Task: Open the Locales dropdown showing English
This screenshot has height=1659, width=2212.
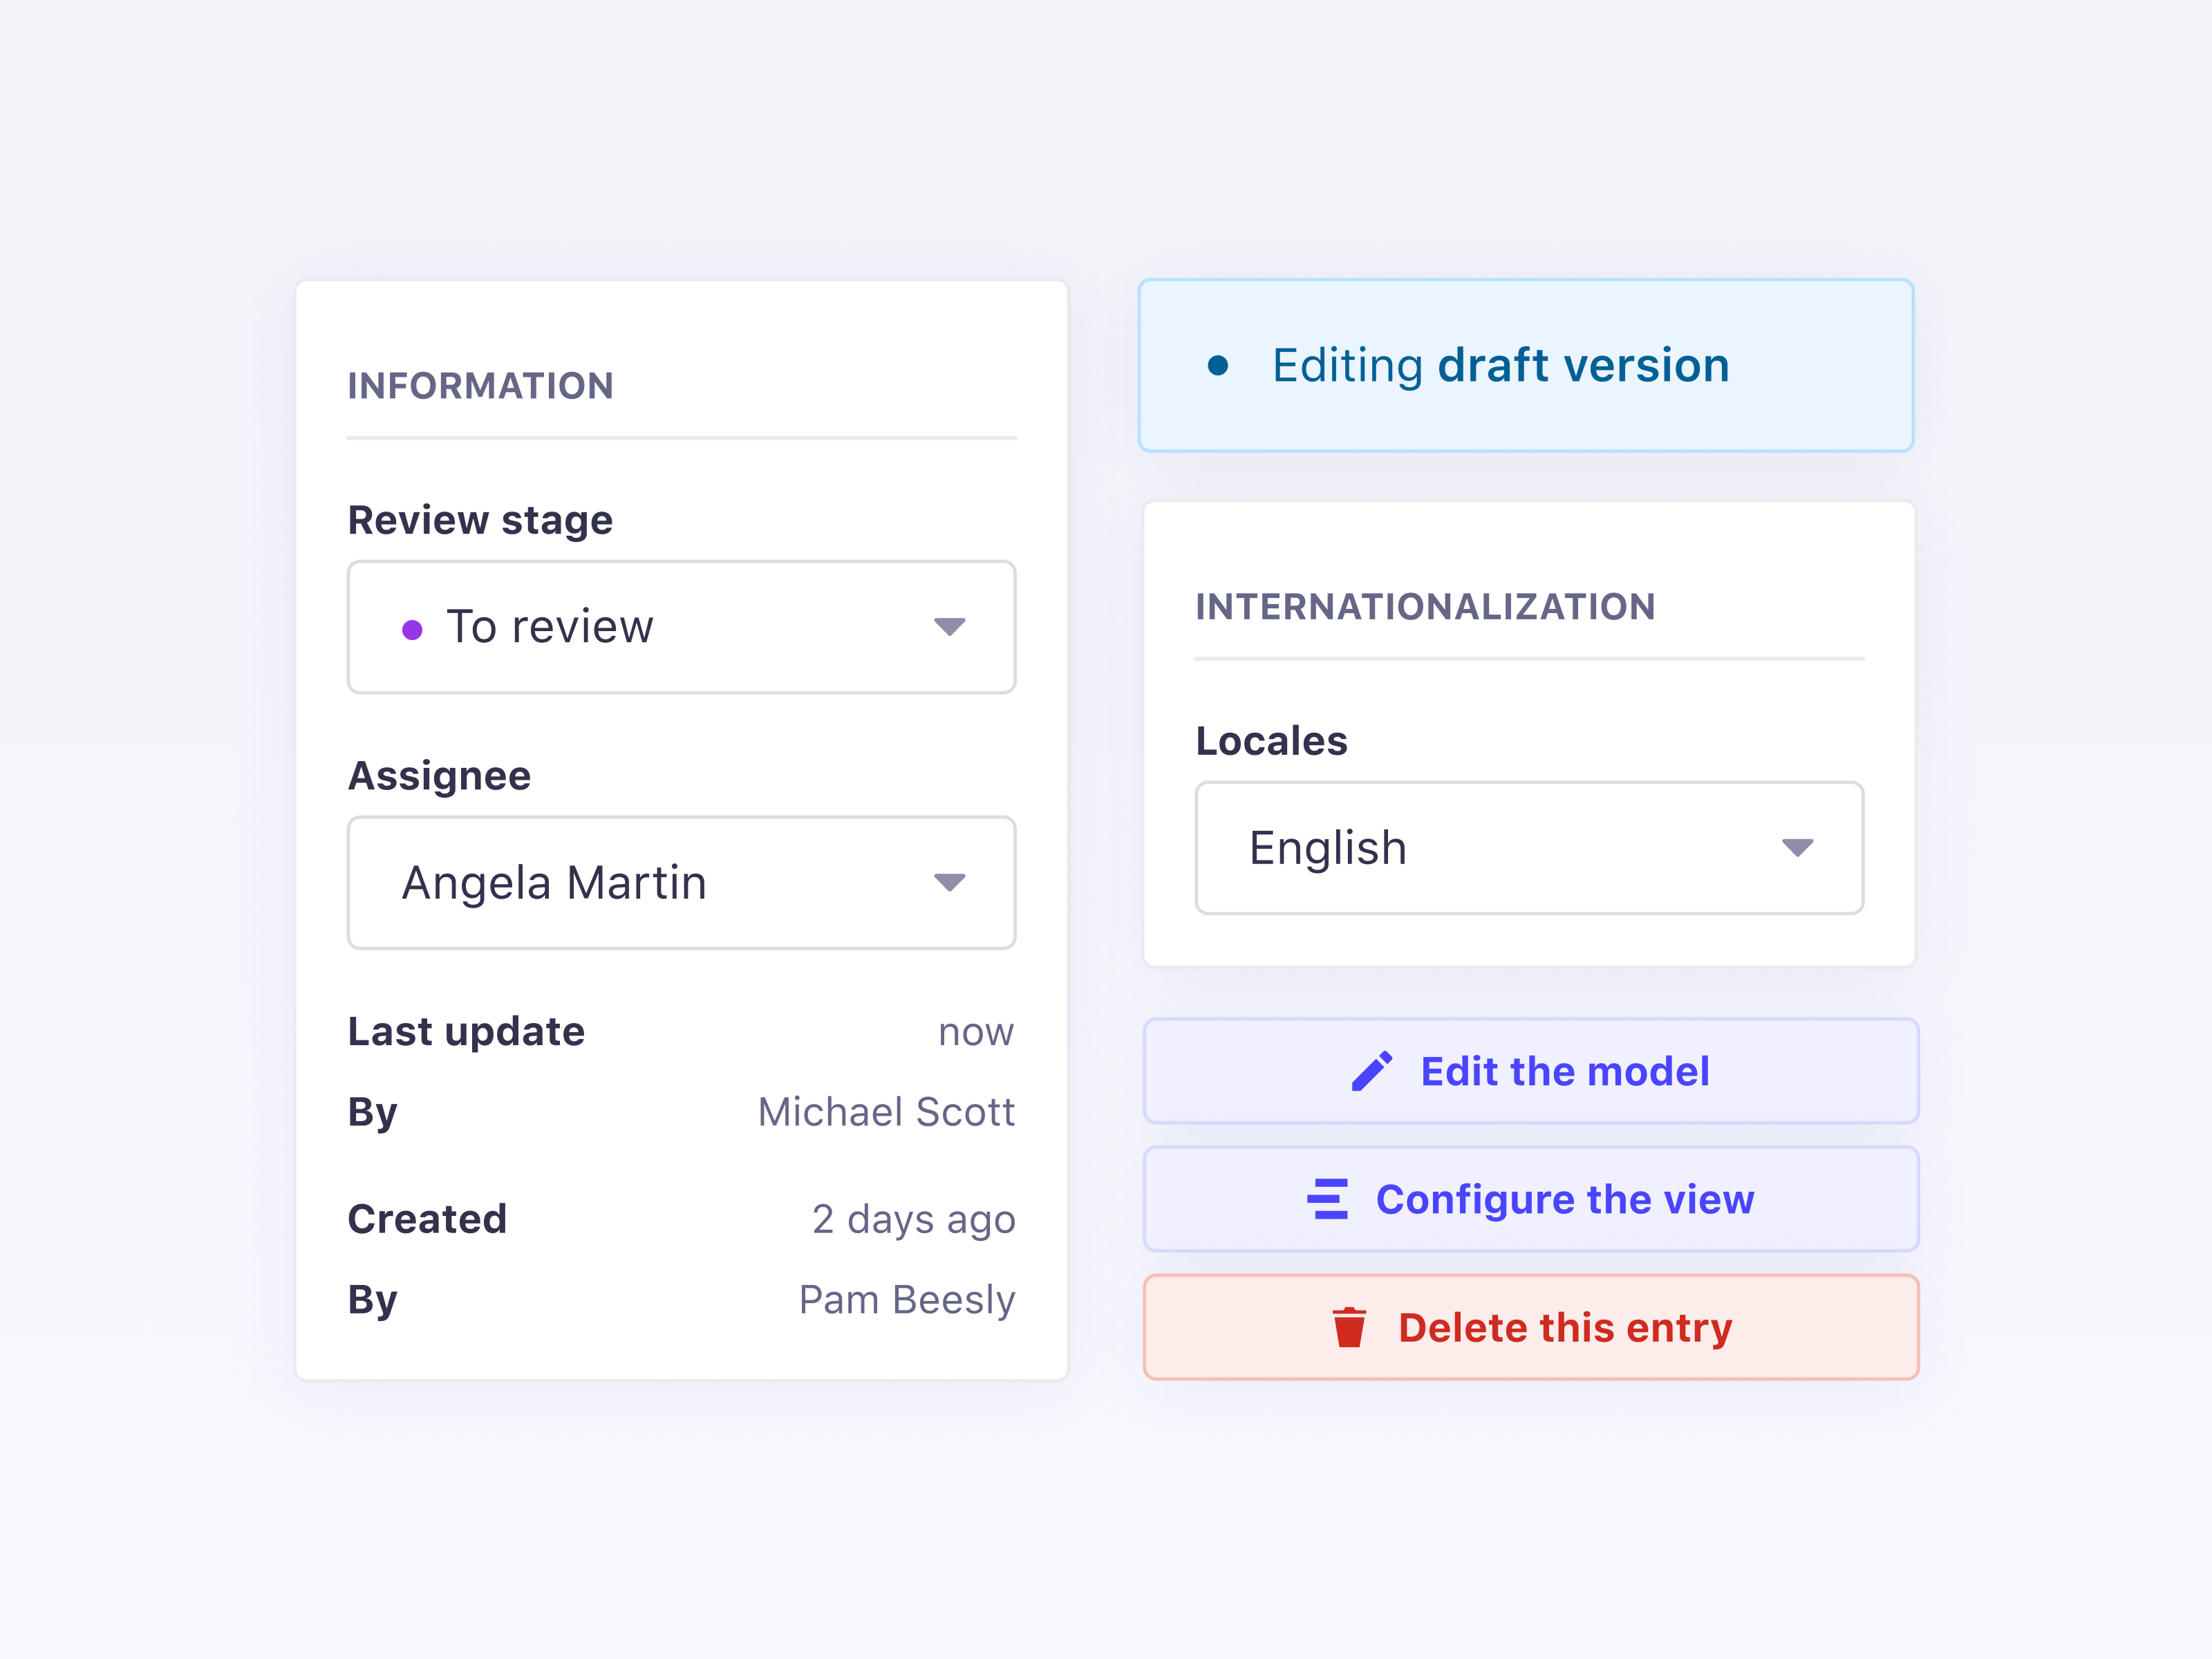Action: pos(1528,848)
